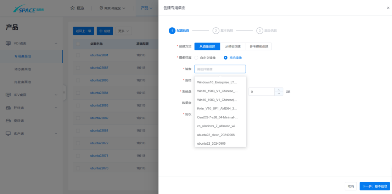The width and height of the screenshot is (392, 194).
Task: Switch to 从模板创建 tab
Action: [x=233, y=46]
